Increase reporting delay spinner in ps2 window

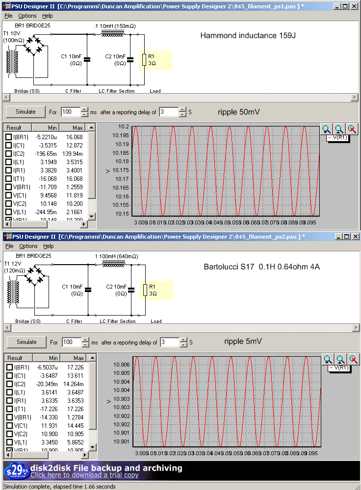click(183, 340)
